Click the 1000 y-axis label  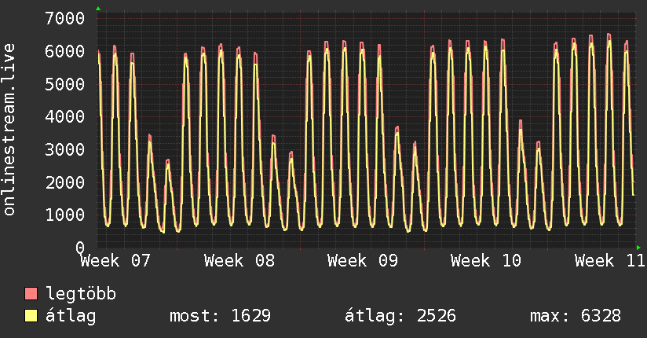click(65, 215)
